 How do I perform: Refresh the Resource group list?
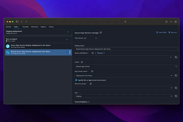click(x=176, y=88)
